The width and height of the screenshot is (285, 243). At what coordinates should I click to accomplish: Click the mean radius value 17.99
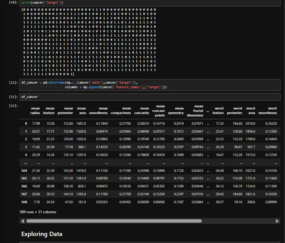36,123
